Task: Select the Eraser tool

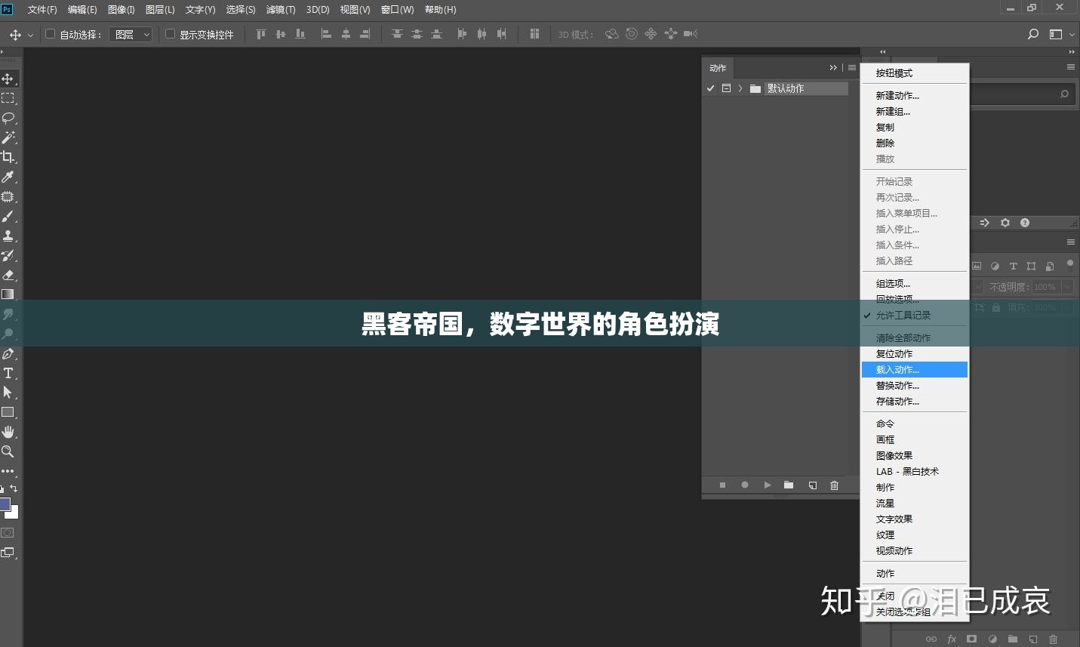Action: pyautogui.click(x=8, y=275)
